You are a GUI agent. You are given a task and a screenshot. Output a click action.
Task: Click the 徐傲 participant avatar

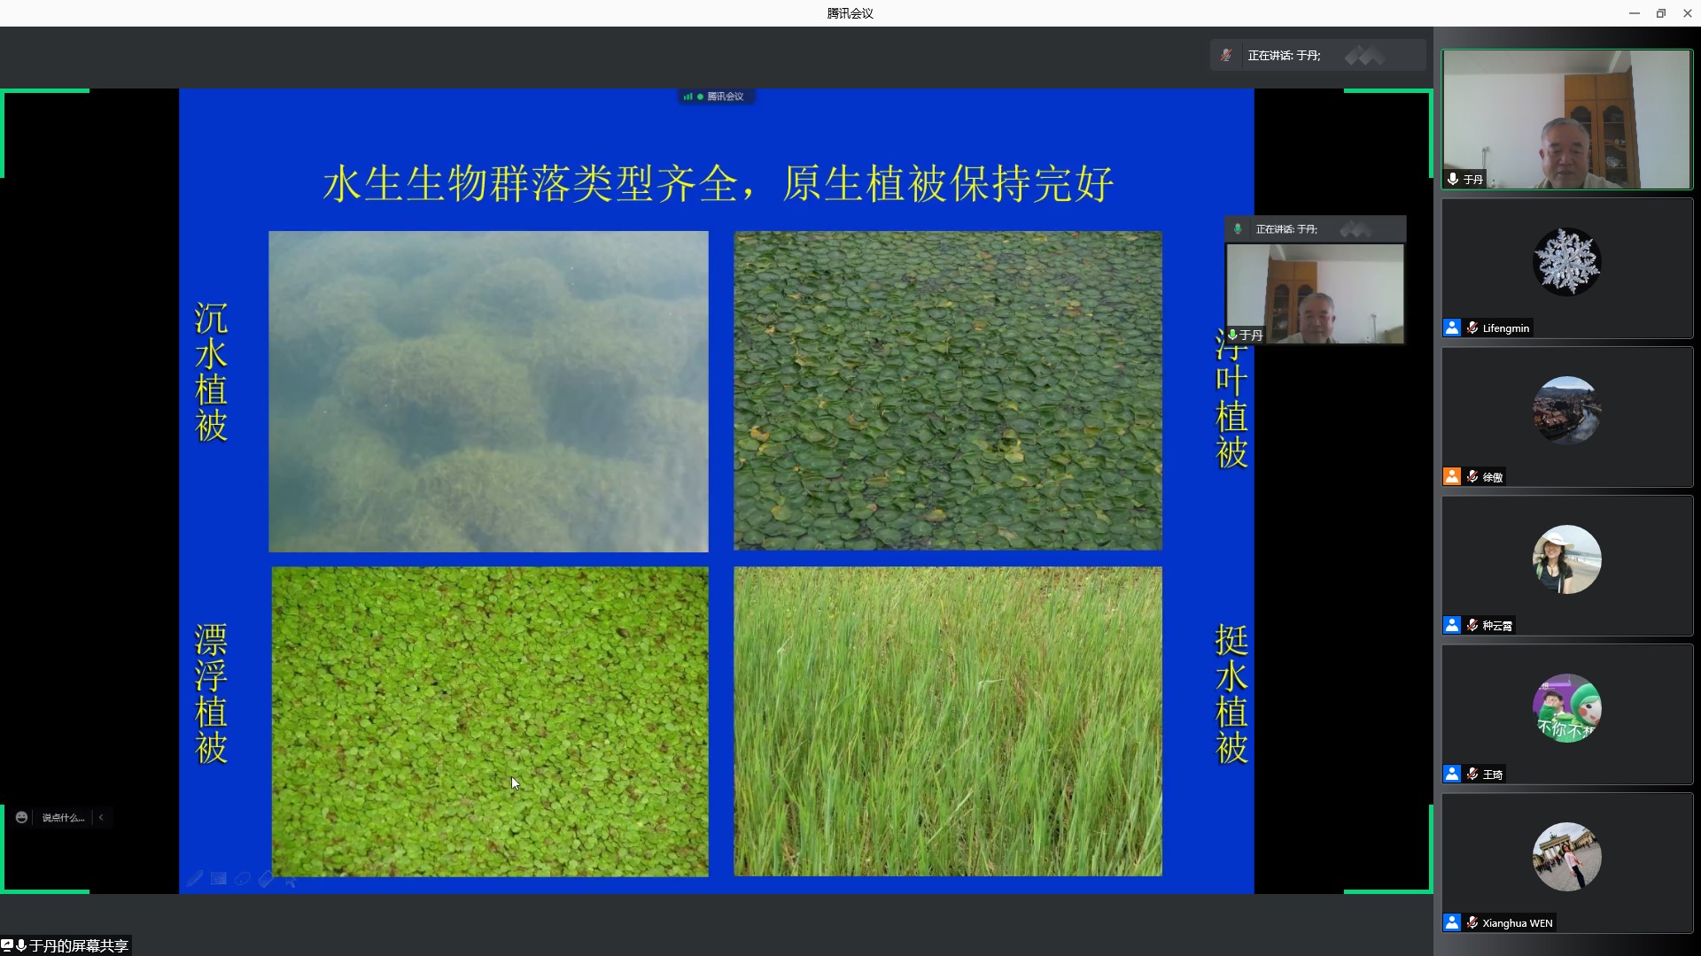pos(1566,410)
